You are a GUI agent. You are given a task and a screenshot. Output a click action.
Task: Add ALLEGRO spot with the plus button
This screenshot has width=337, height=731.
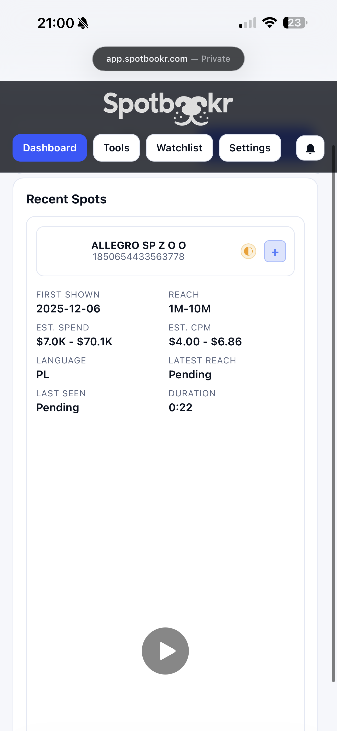[275, 252]
